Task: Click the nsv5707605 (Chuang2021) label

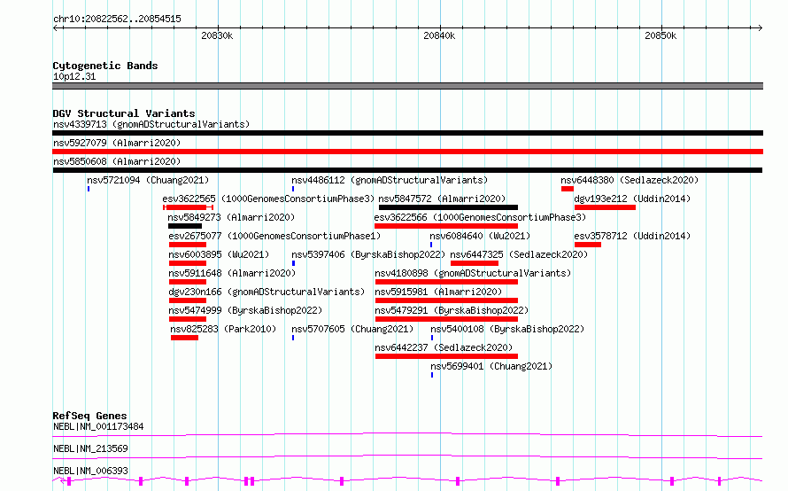Action: [352, 329]
